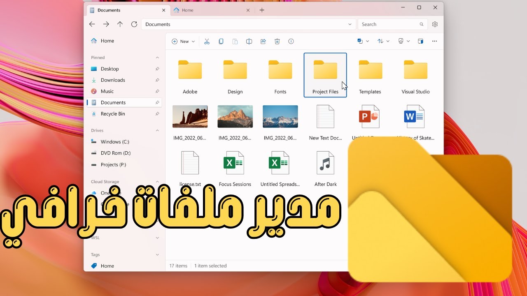Viewport: 527px width, 296px height.
Task: Select the Focus Sessions spreadsheet
Action: [235, 169]
